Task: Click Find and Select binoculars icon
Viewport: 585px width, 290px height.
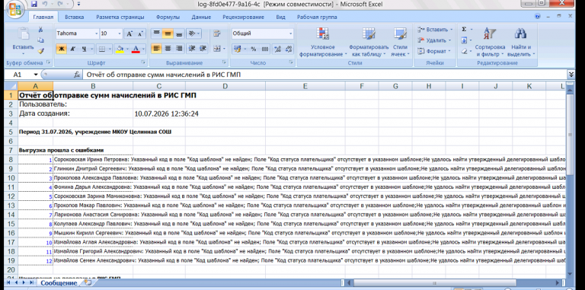Action: tap(520, 33)
